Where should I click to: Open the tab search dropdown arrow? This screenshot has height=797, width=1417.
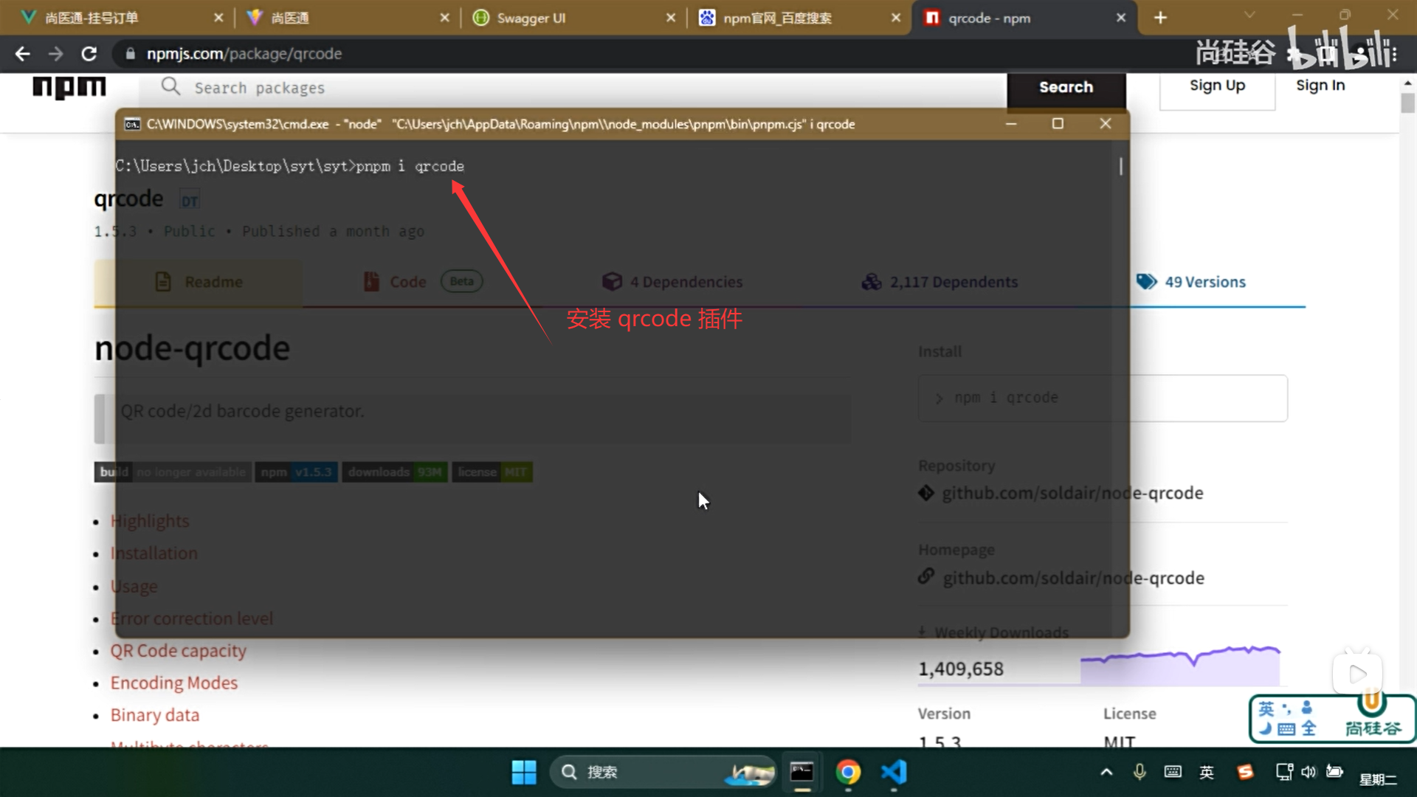point(1249,15)
